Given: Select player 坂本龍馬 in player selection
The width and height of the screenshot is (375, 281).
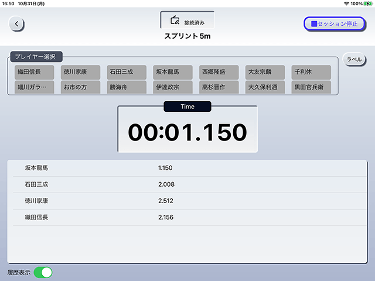Looking at the screenshot, I should click(173, 72).
